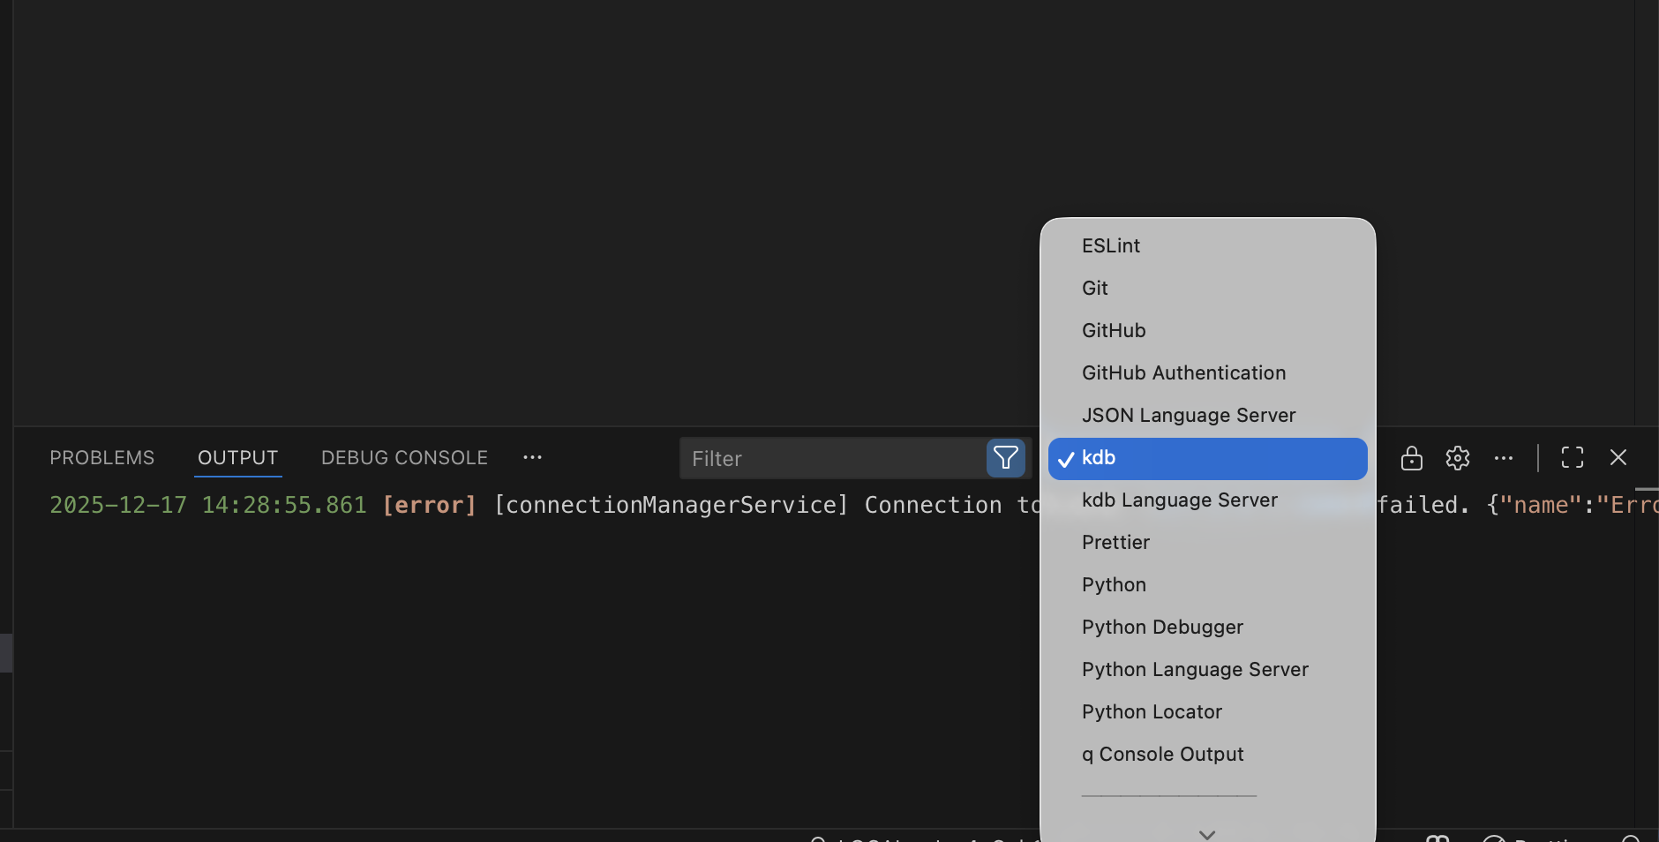Select the checkmarked kdb output channel

pos(1205,458)
